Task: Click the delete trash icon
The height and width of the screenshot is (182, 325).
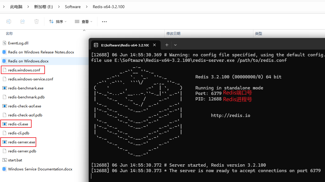Action: (37, 21)
